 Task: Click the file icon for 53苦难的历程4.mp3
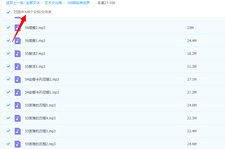(x=18, y=118)
